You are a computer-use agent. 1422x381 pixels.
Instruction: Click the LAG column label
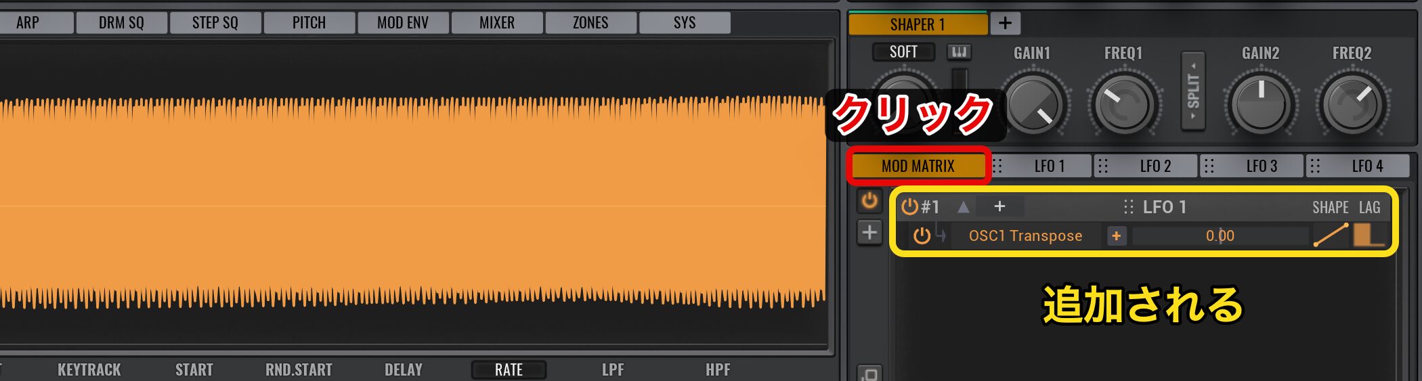click(x=1369, y=207)
